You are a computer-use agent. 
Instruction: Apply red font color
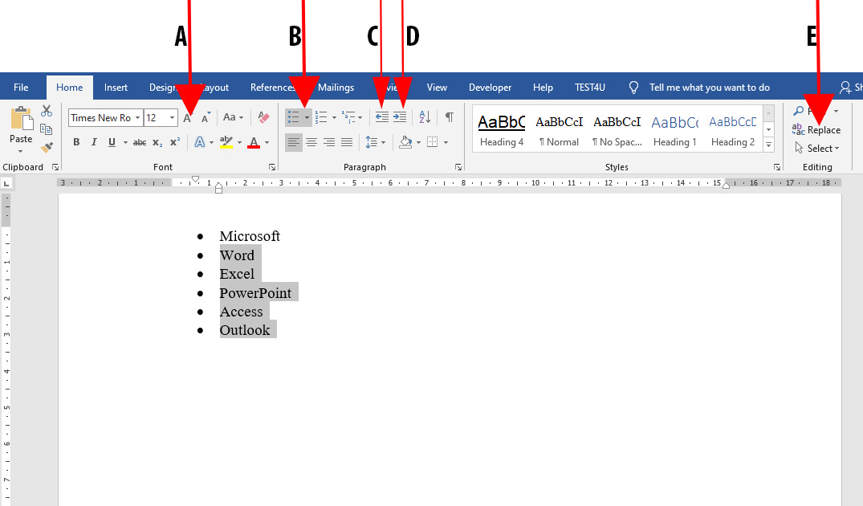[x=254, y=143]
